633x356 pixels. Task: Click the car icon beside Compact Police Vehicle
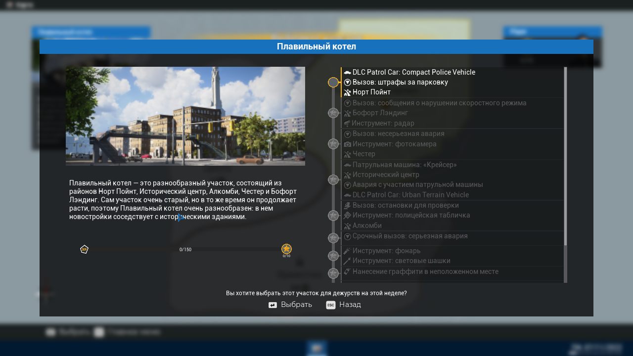347,72
